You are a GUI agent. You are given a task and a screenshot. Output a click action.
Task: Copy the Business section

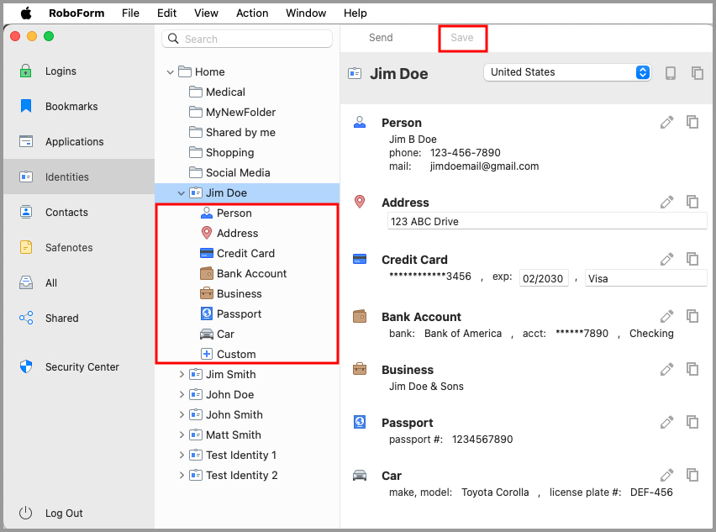tap(692, 369)
